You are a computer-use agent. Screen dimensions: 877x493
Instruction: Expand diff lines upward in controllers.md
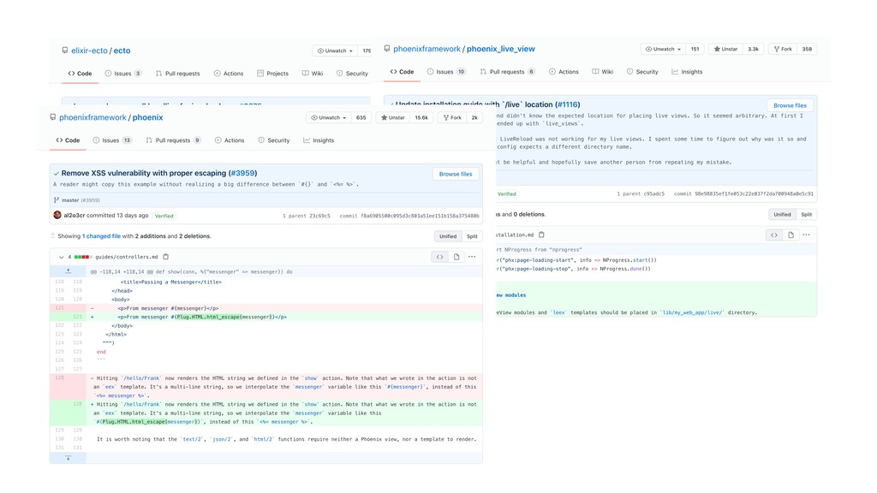coord(68,271)
